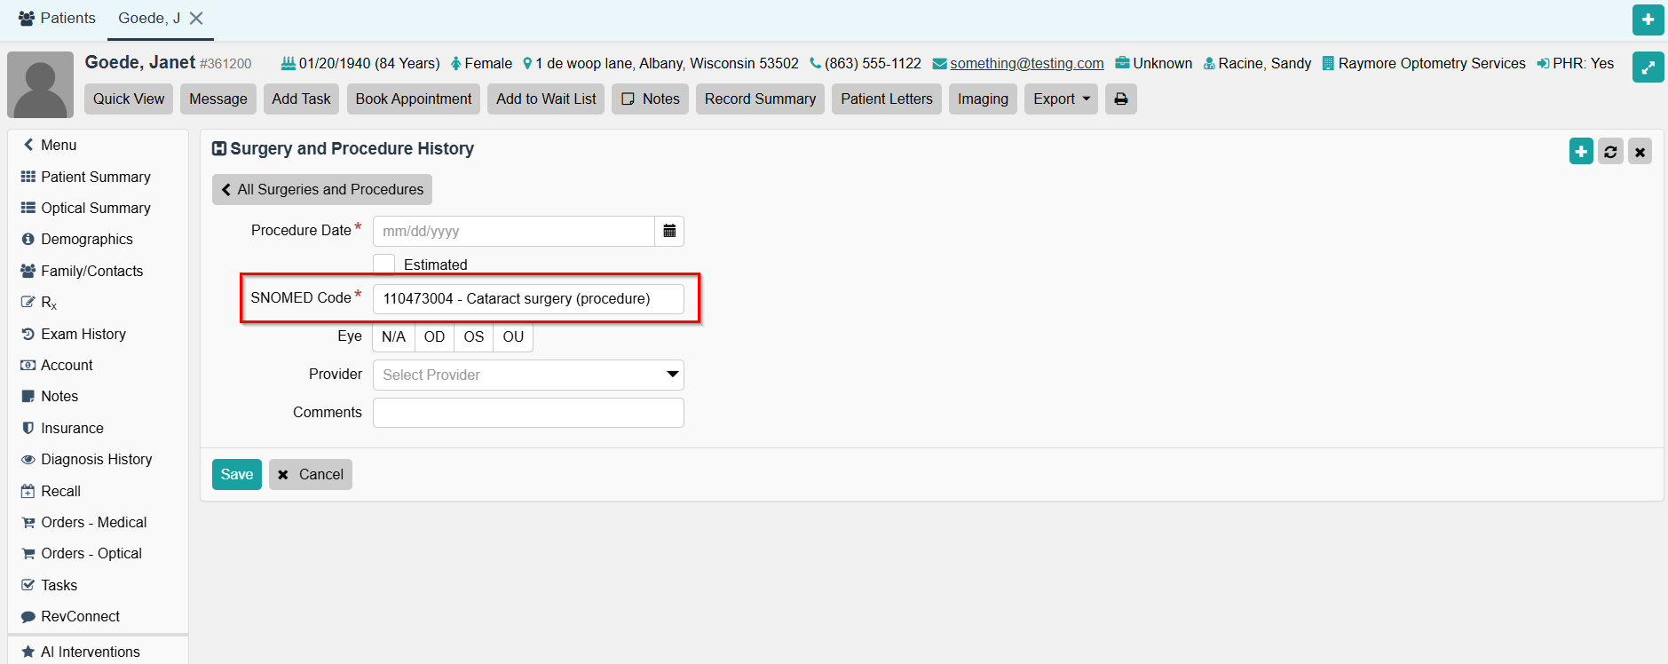Click the patient avatar photo

pos(41,85)
